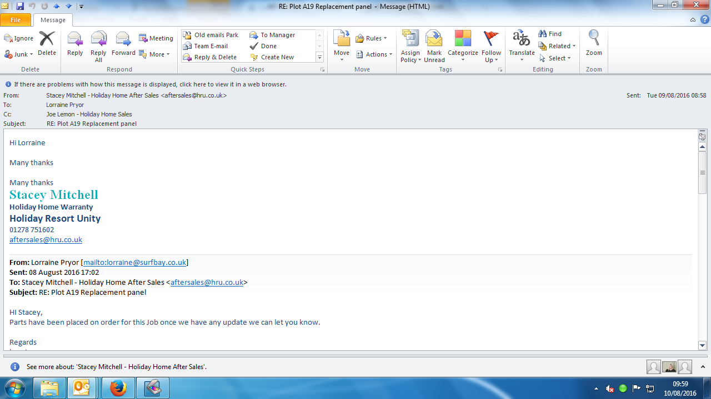Viewport: 711px width, 399px height.
Task: Click the last contact photo thumbnail
Action: click(x=685, y=367)
